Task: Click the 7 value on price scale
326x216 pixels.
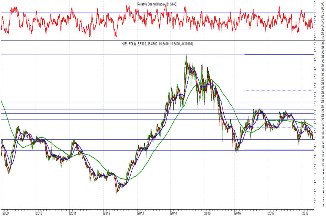Action: (x=323, y=179)
